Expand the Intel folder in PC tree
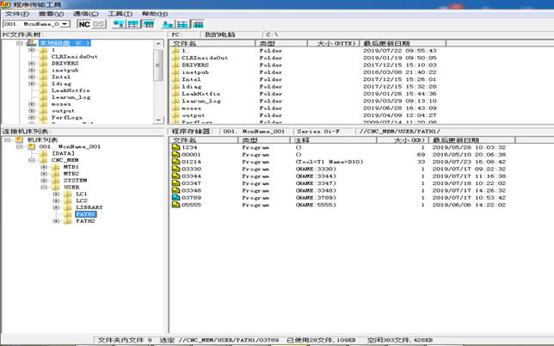 click(32, 77)
